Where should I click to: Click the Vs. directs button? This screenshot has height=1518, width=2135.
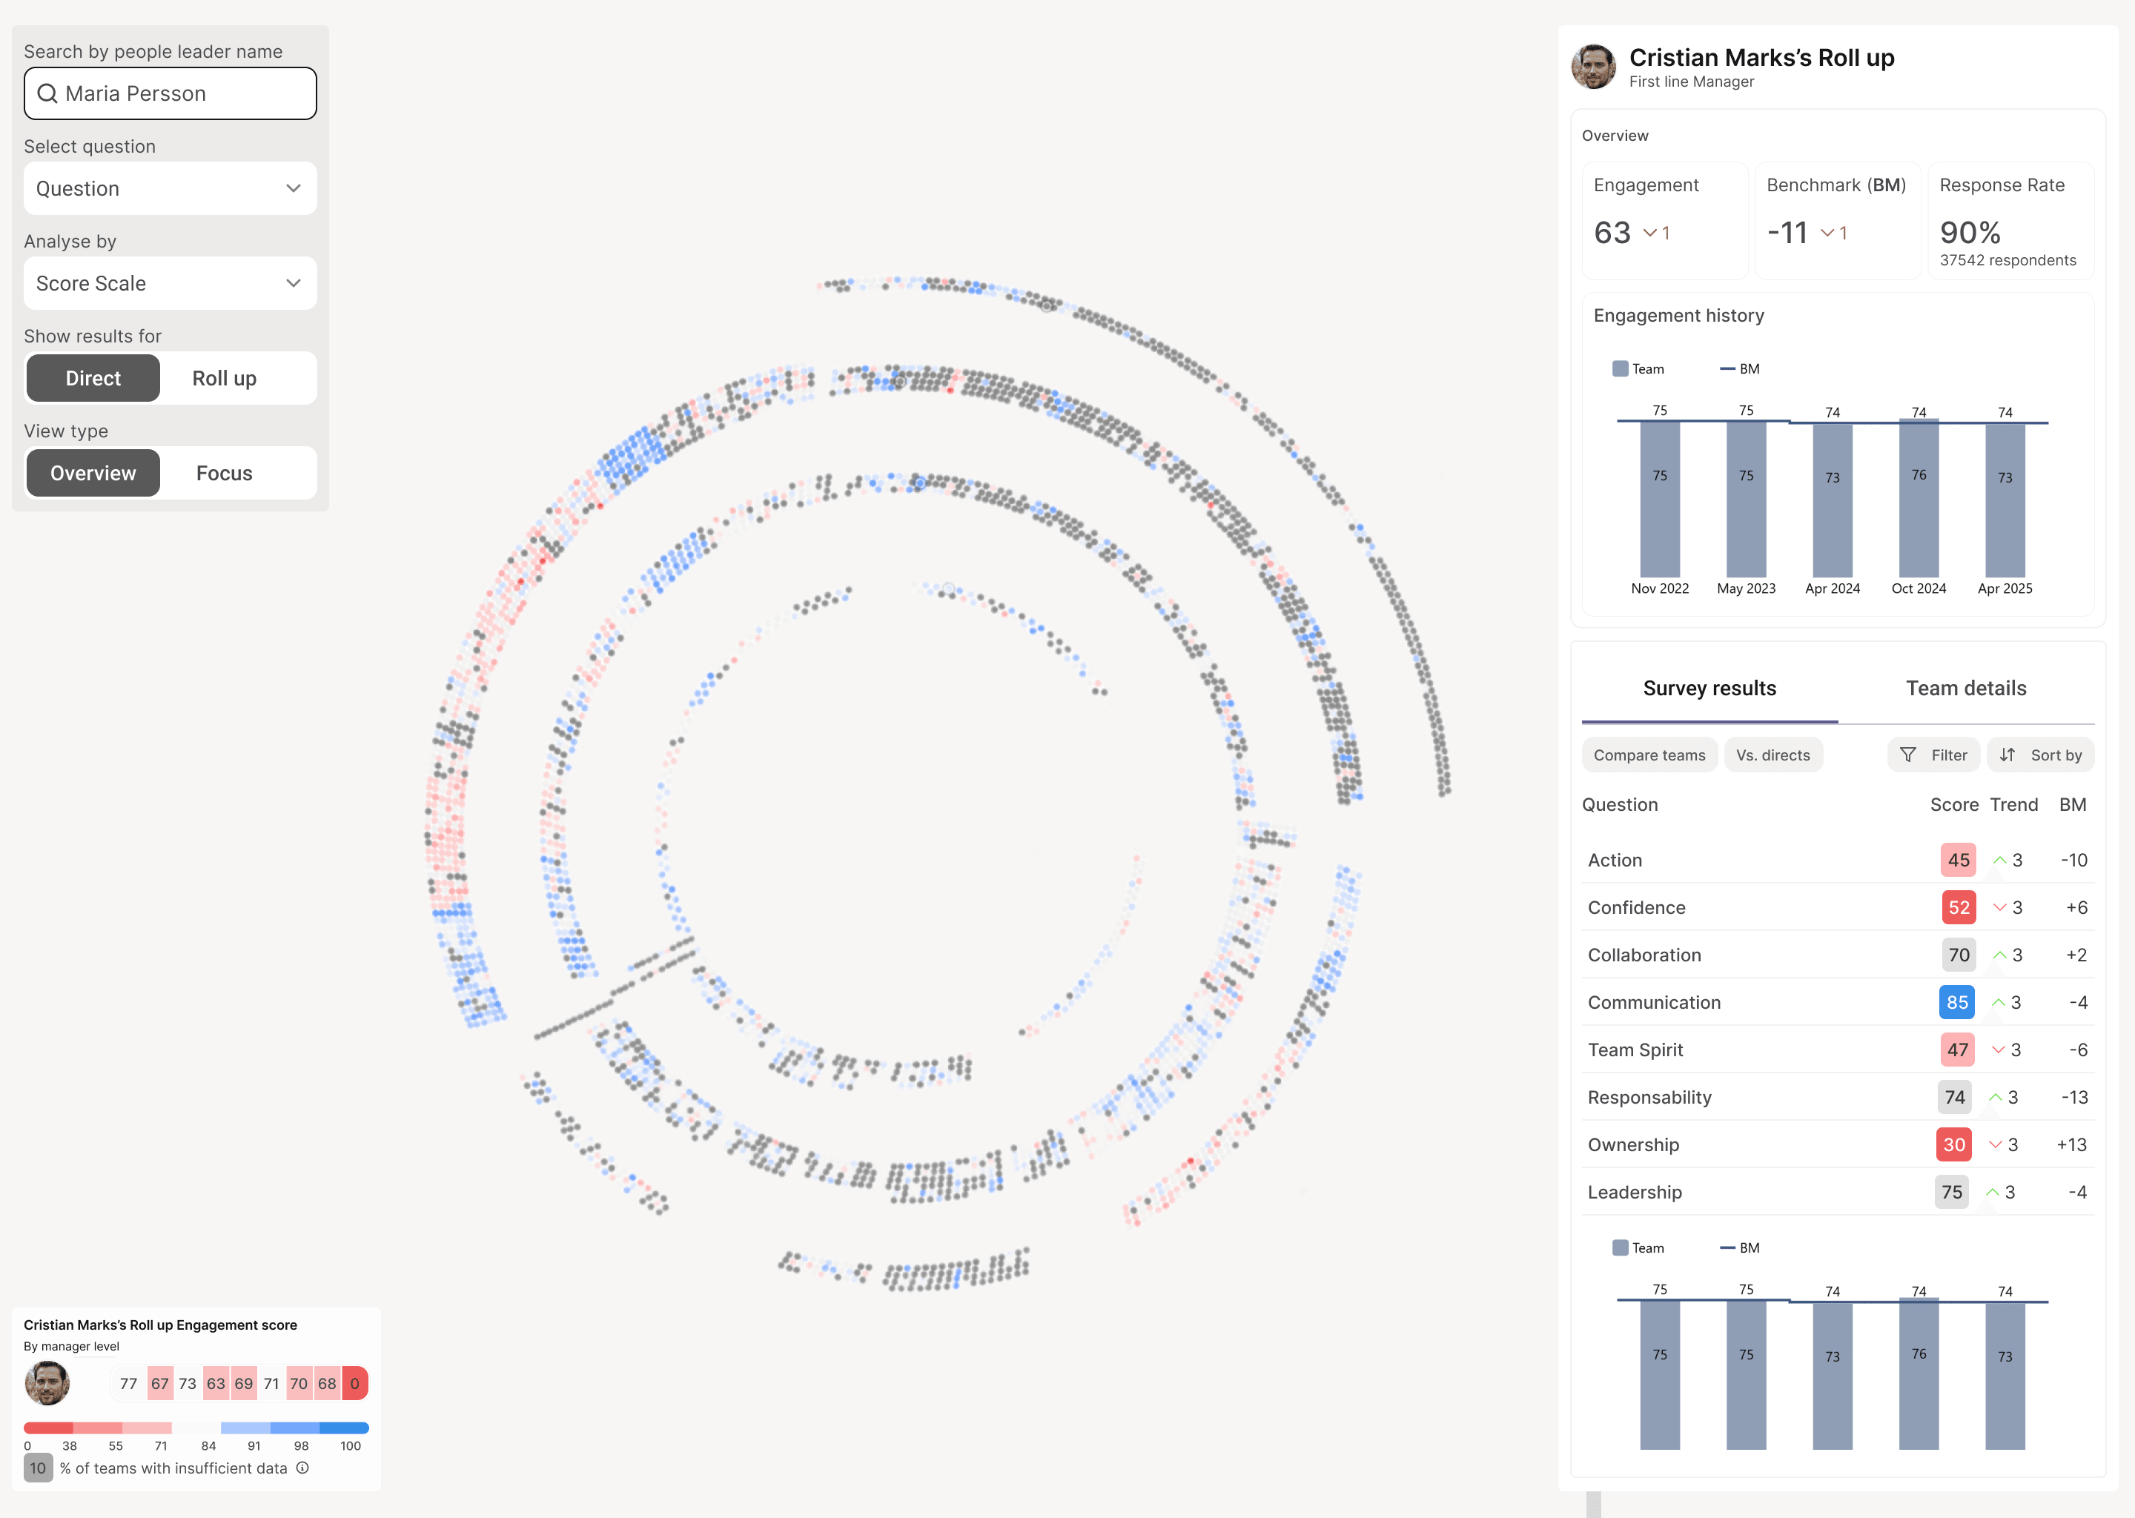coord(1772,755)
